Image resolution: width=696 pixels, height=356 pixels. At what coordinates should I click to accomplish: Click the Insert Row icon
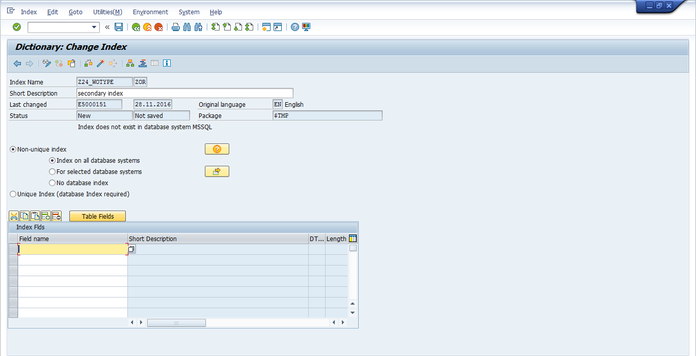pos(46,216)
